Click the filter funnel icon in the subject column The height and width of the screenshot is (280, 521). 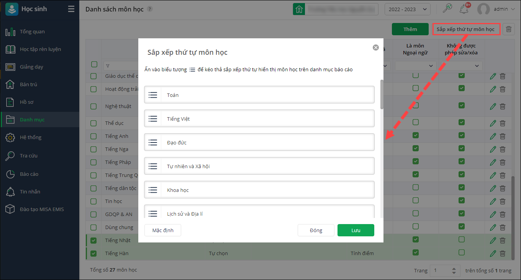click(107, 65)
